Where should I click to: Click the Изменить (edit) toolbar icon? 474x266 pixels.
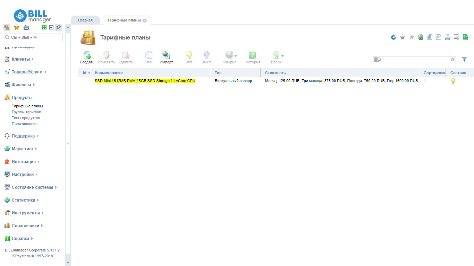coord(106,55)
